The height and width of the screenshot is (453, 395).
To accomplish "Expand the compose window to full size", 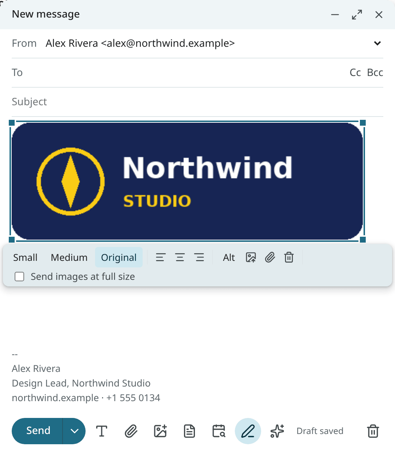I will pos(357,15).
